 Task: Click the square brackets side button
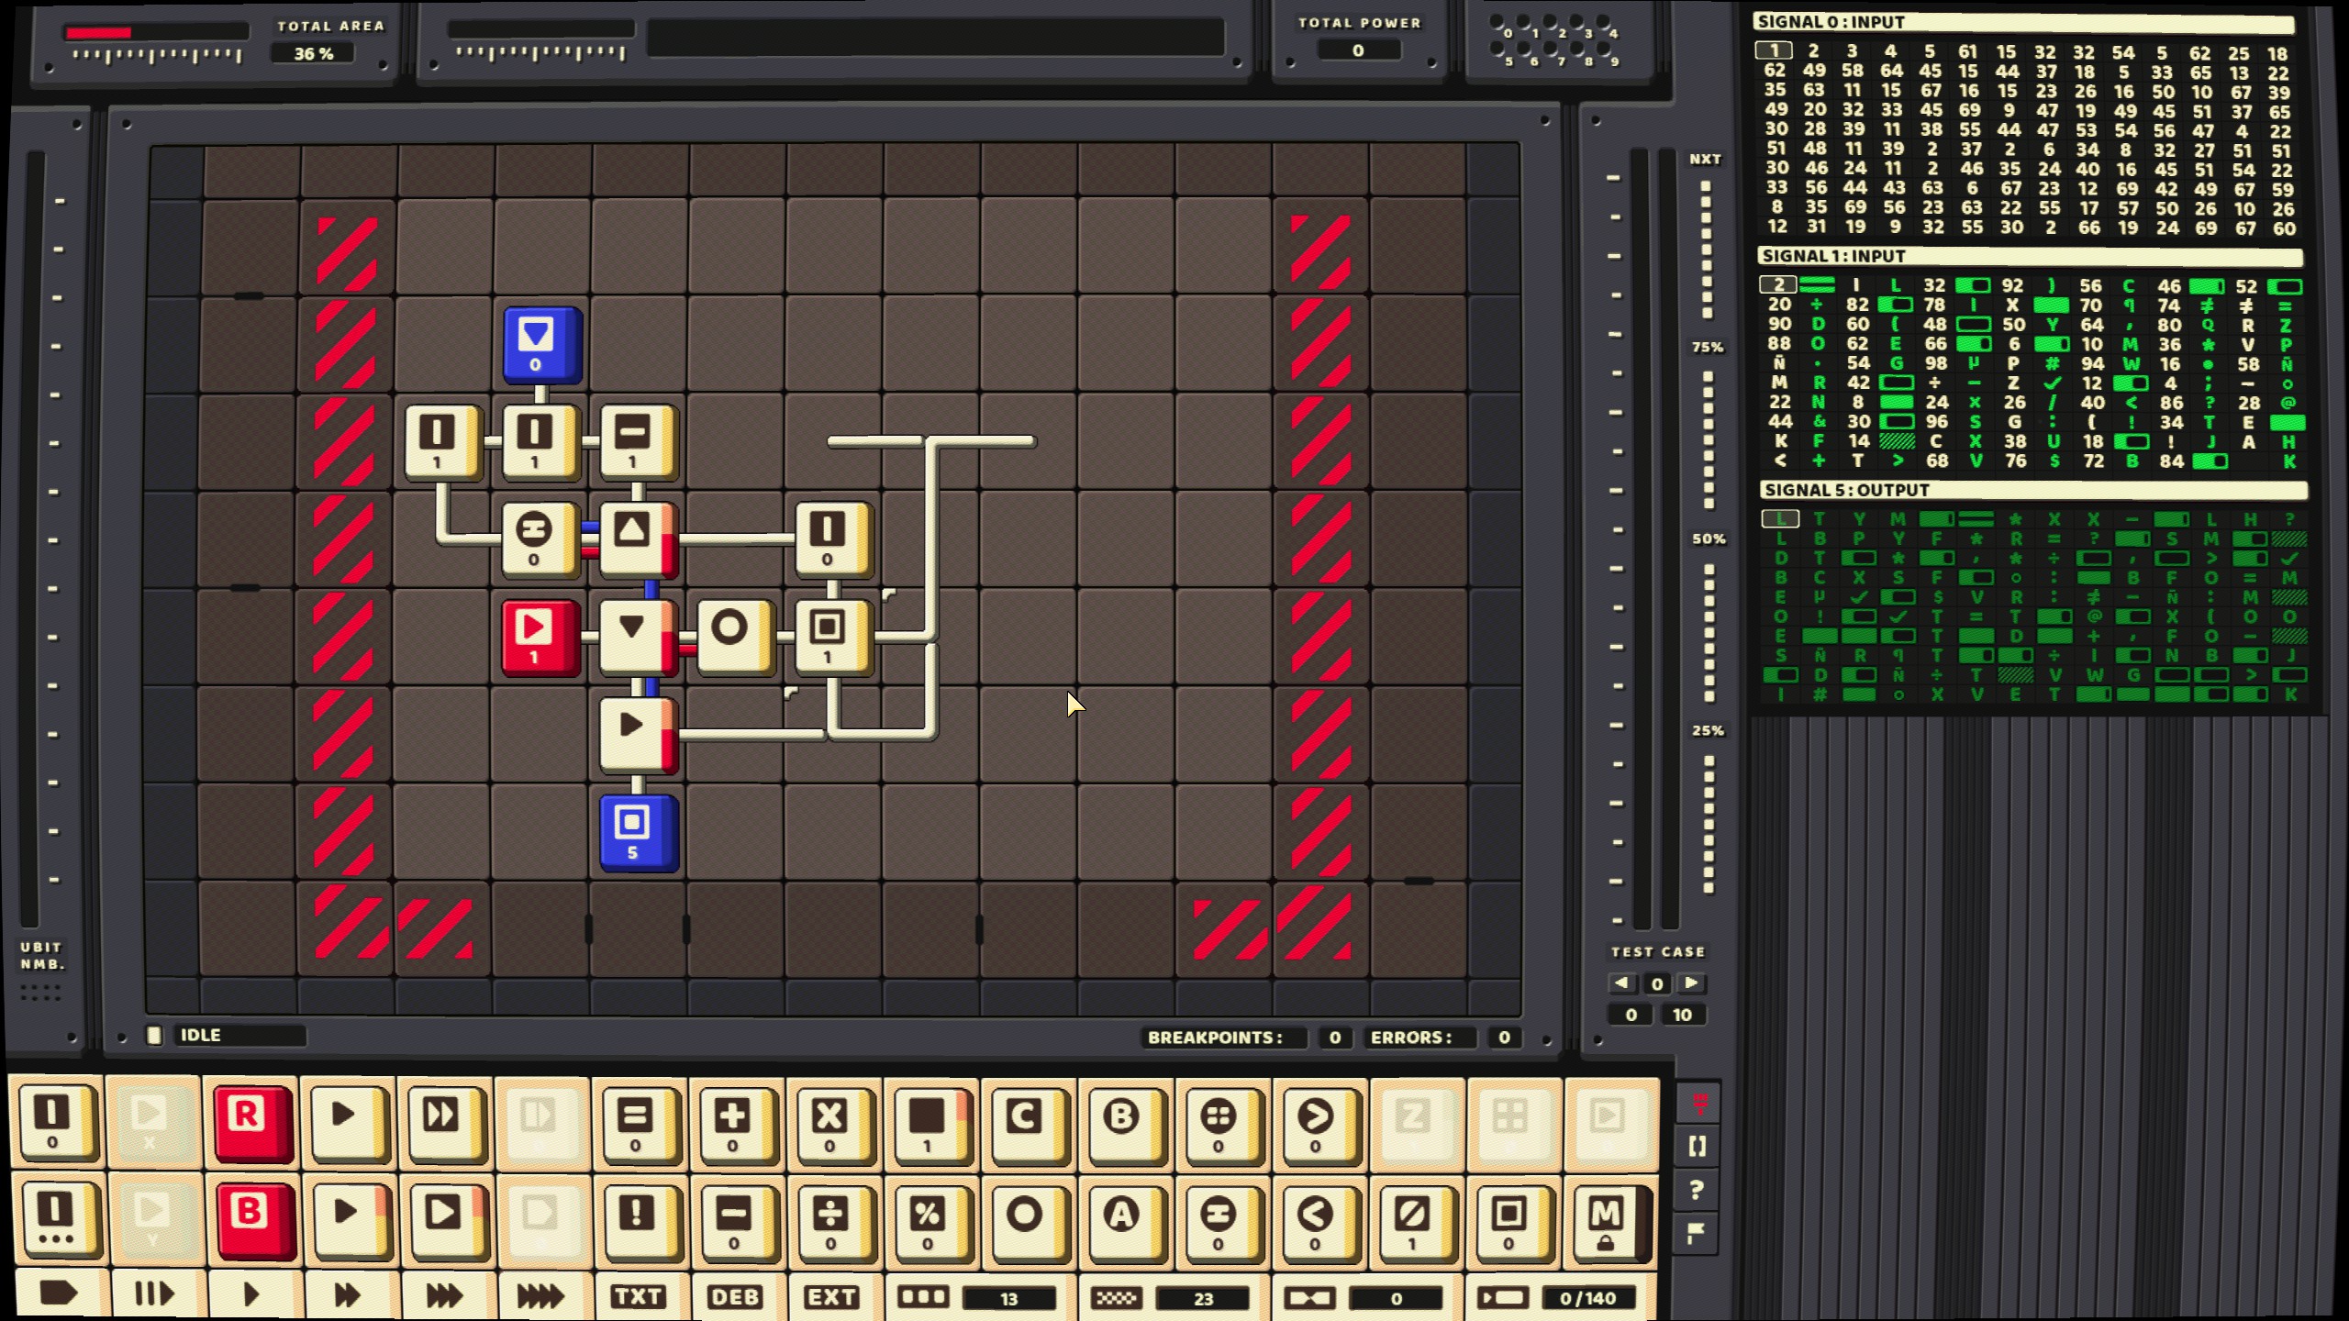(1697, 1147)
